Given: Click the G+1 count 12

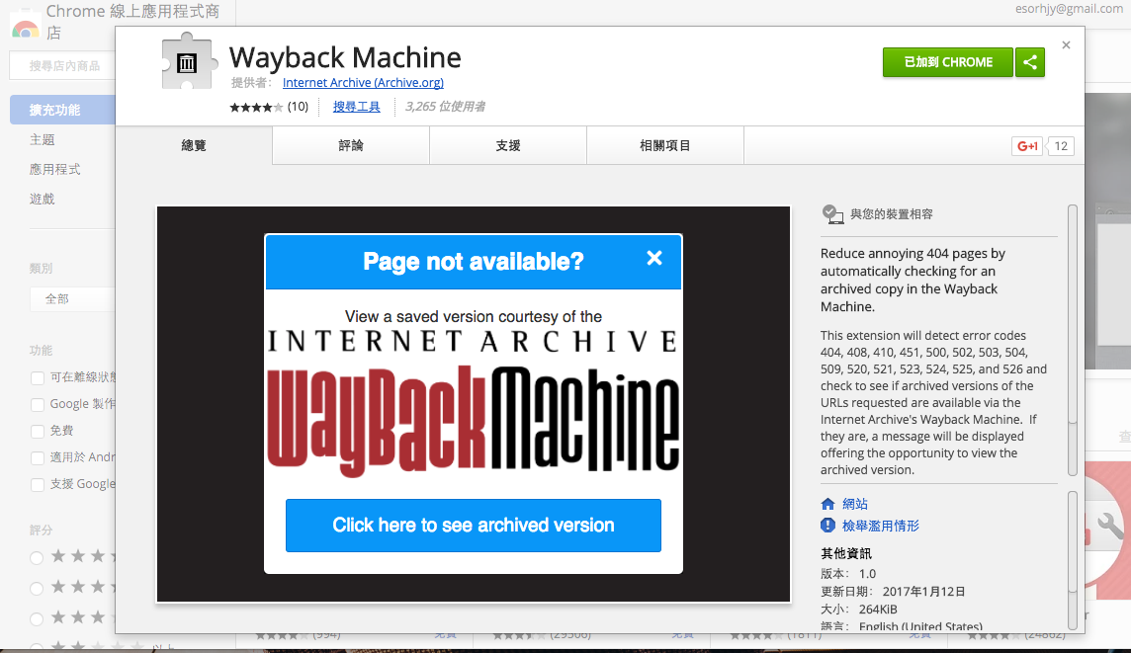Looking at the screenshot, I should coord(1060,146).
